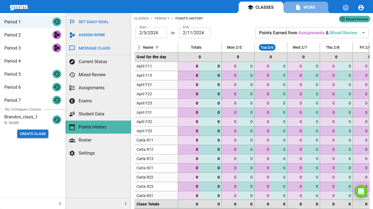Collapse the class menu panel chevron
373x209 pixels.
(126, 204)
